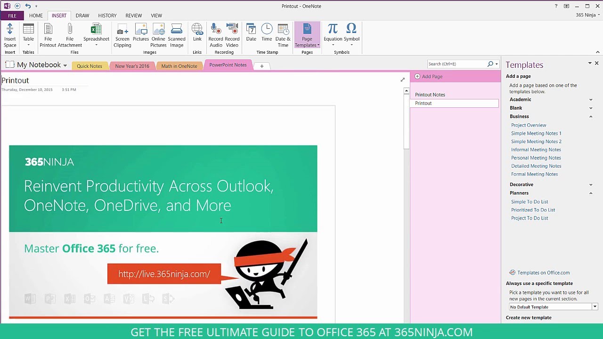Open the Equation dropdown arrow
Viewport: 603px width, 339px height.
pos(333,45)
